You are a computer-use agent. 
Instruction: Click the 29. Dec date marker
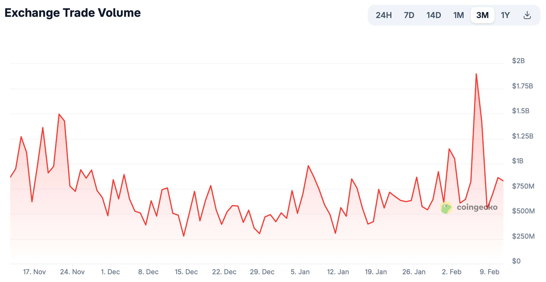(262, 272)
